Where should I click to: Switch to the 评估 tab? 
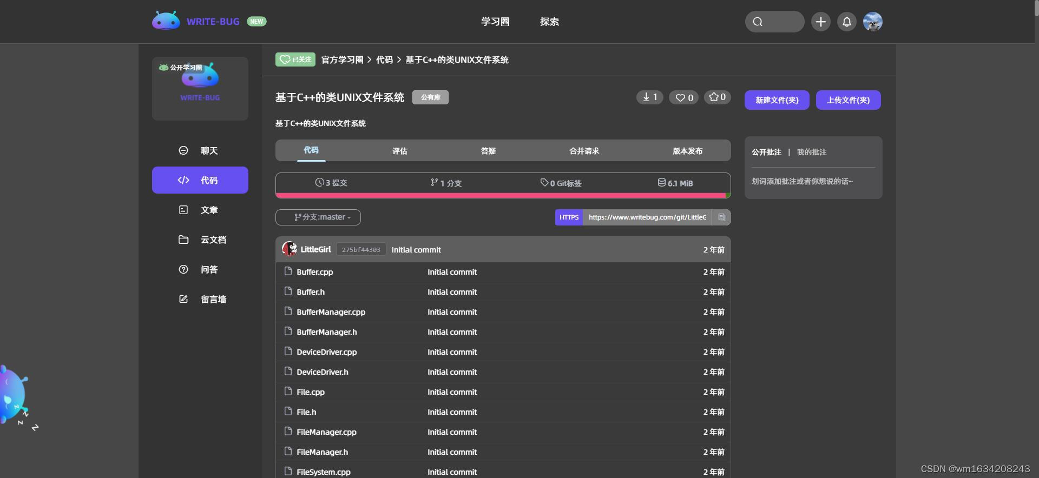pos(400,151)
